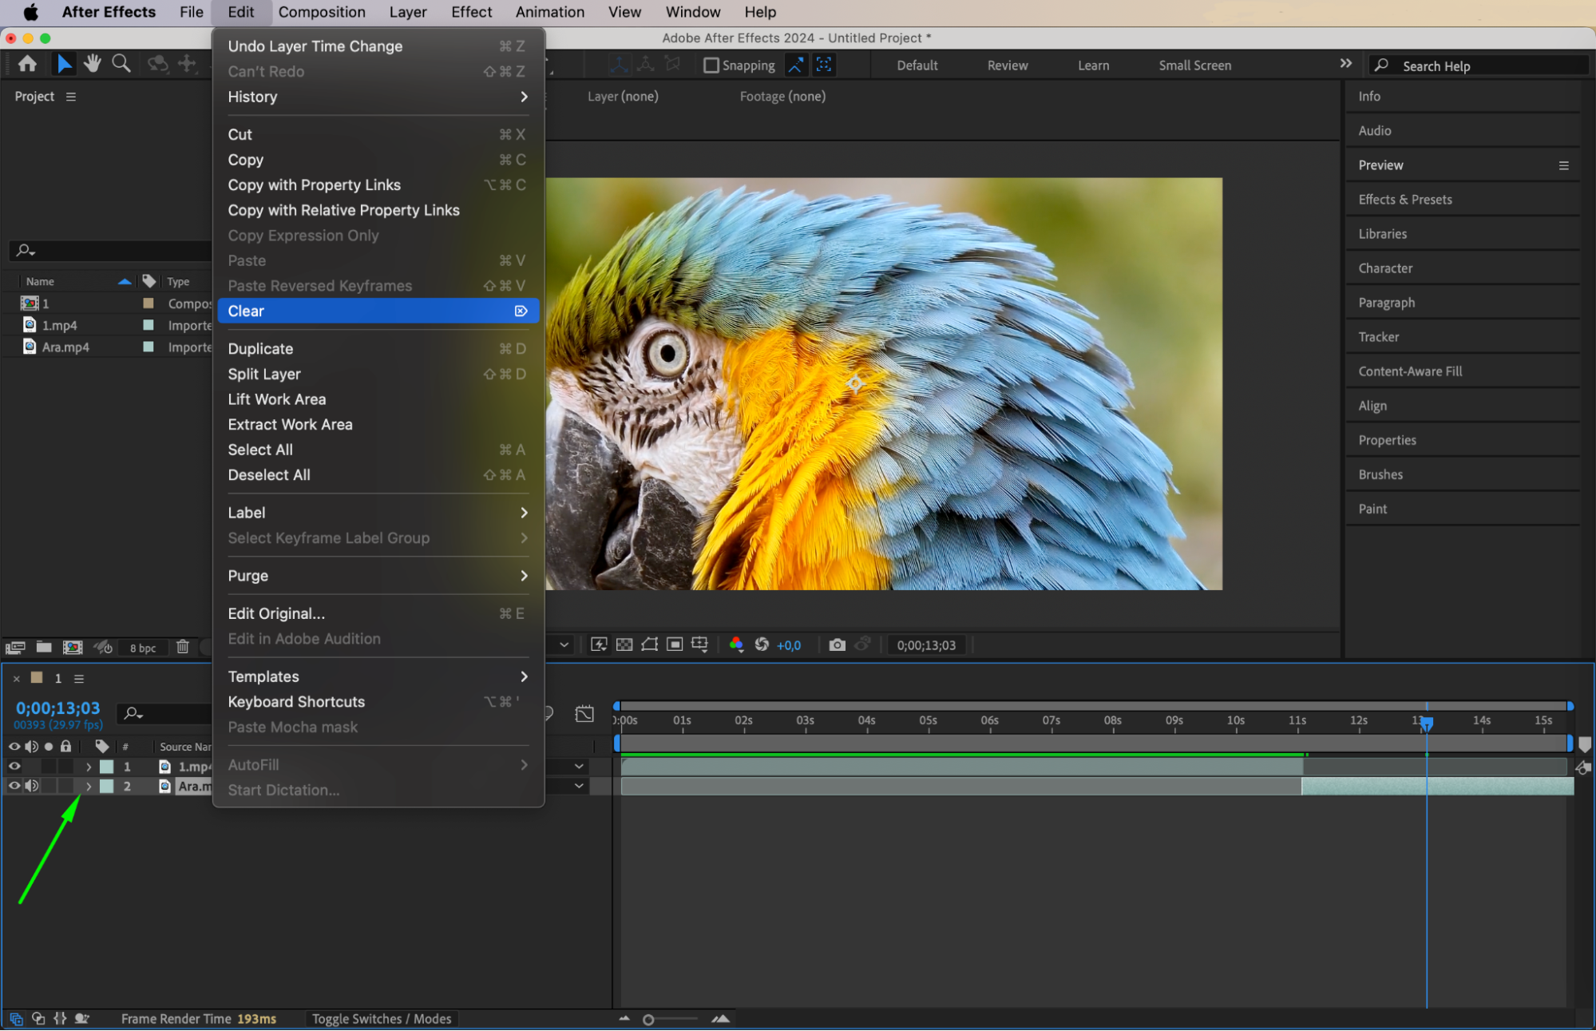
Task: Click the new folder icon in Project panel
Action: point(44,647)
